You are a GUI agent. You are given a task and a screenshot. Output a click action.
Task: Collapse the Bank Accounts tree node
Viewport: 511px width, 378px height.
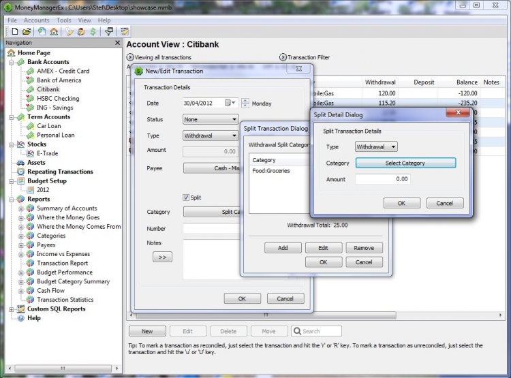pos(12,62)
